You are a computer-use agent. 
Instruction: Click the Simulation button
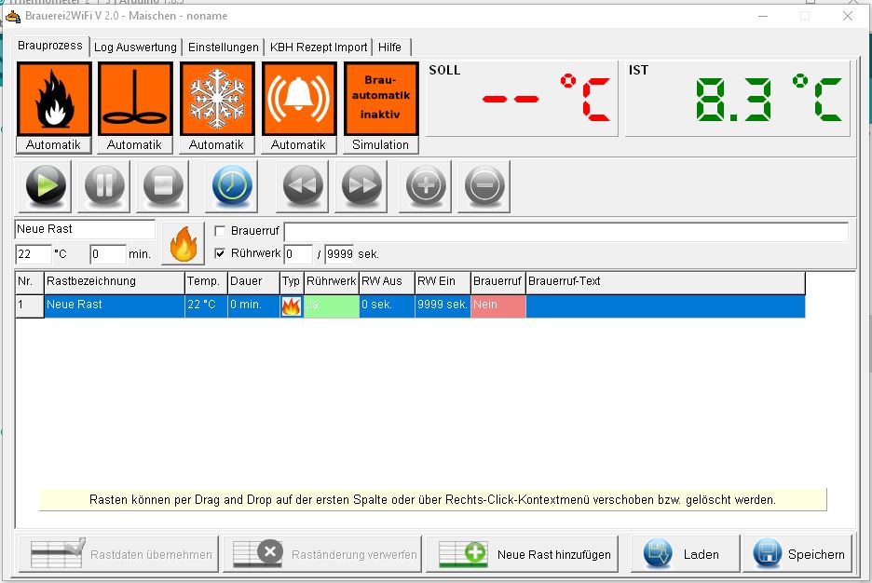[x=381, y=145]
